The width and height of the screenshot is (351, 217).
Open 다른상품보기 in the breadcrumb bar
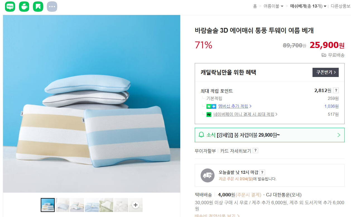click(x=341, y=6)
